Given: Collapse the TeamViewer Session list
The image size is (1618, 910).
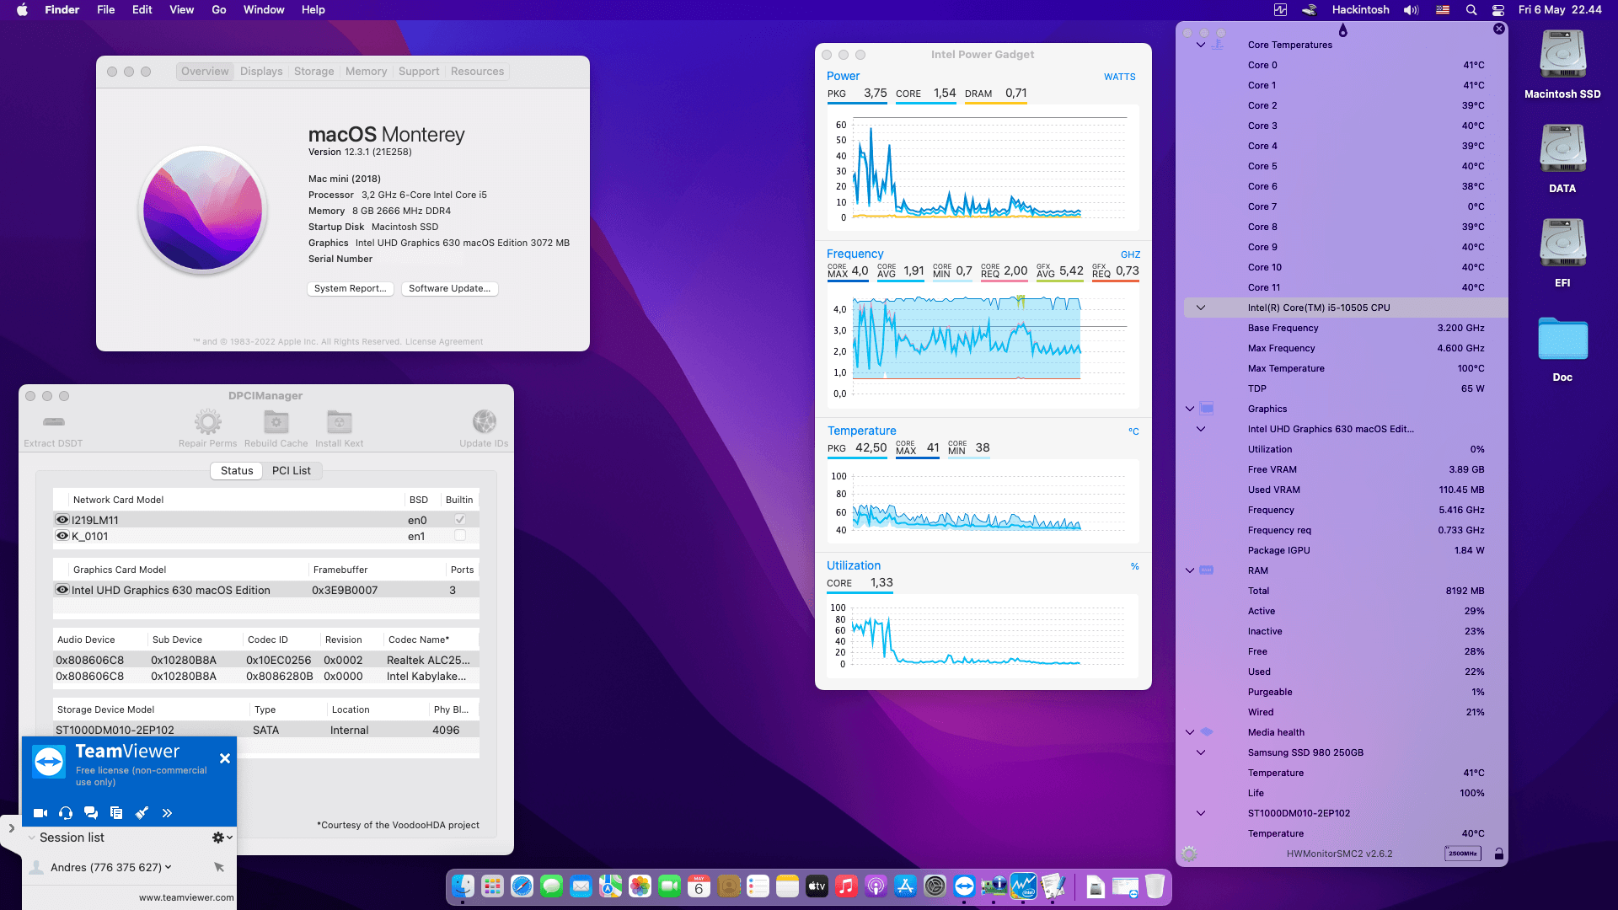Looking at the screenshot, I should [x=32, y=838].
